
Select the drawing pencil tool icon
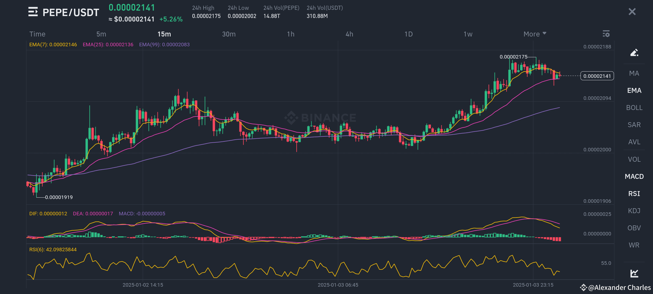[x=634, y=52]
